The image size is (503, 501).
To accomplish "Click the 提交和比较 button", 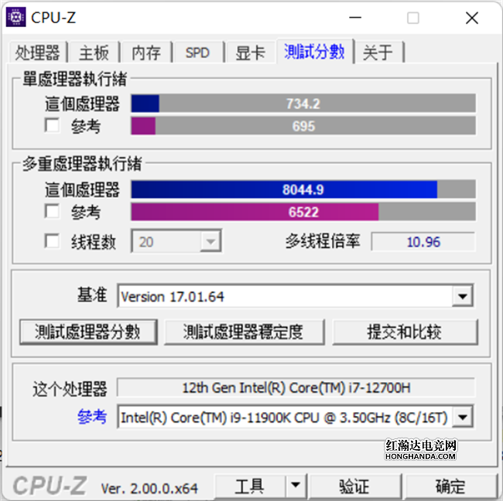I will point(405,332).
